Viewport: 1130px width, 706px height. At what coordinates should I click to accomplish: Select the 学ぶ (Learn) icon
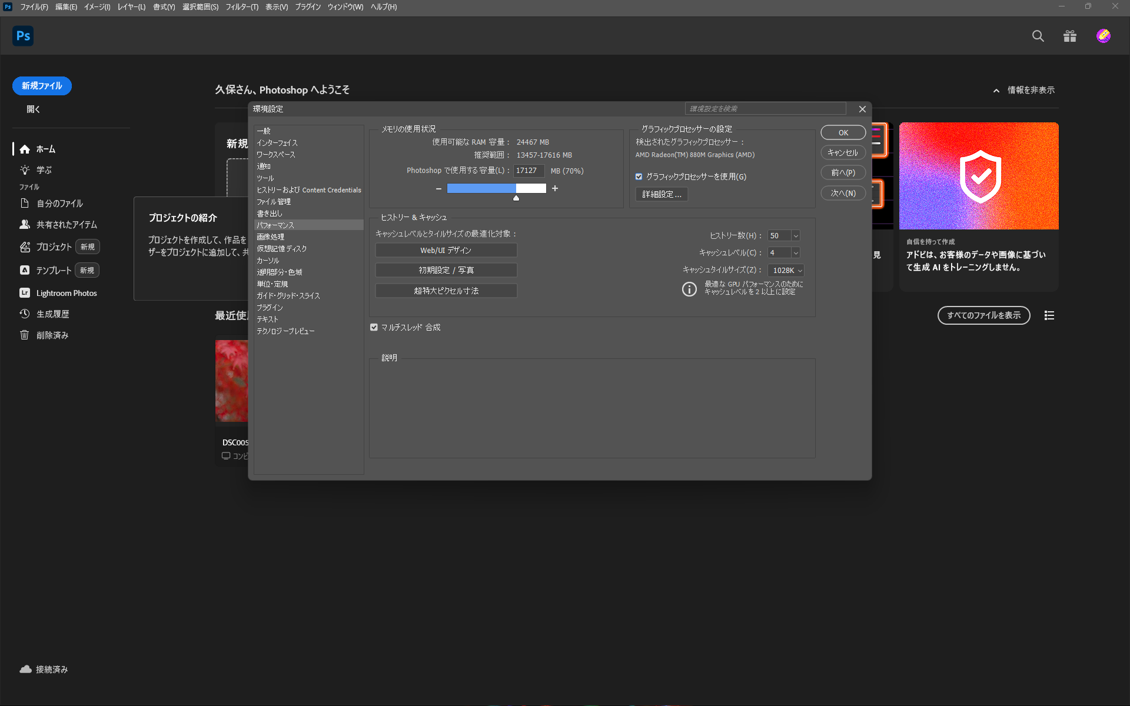point(25,170)
